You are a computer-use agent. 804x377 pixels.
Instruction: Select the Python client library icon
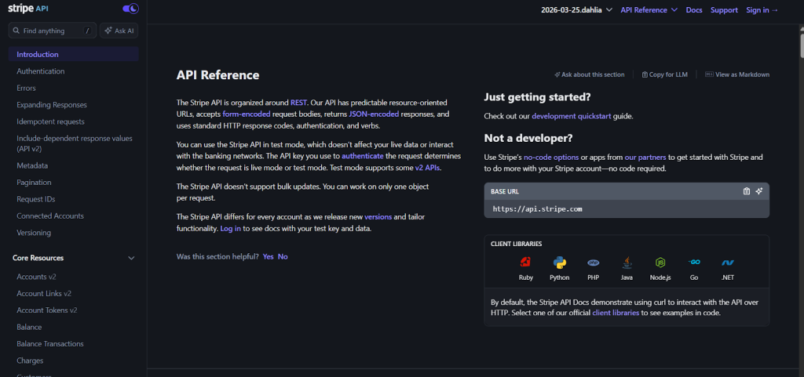[560, 263]
